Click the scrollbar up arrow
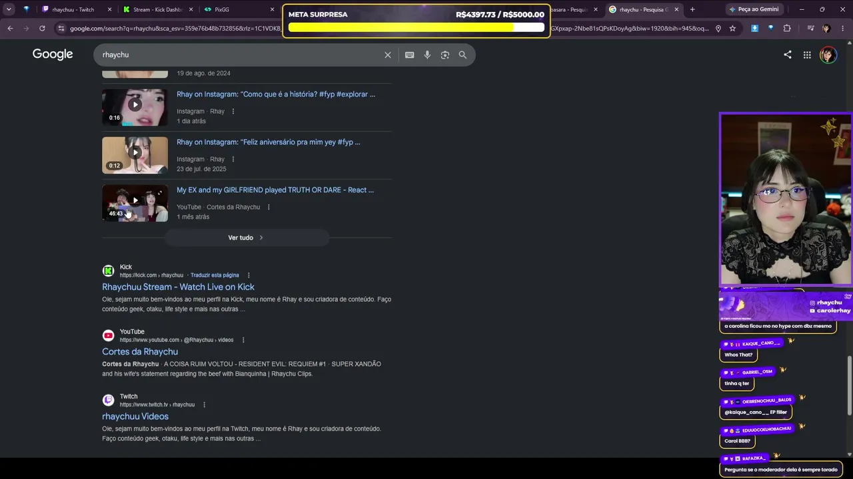Screen dimensions: 853x479 pos(849,43)
